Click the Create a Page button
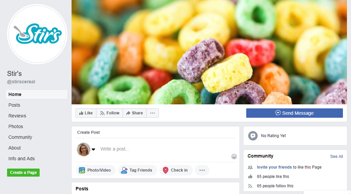Image resolution: width=351 pixels, height=194 pixels. tap(23, 173)
